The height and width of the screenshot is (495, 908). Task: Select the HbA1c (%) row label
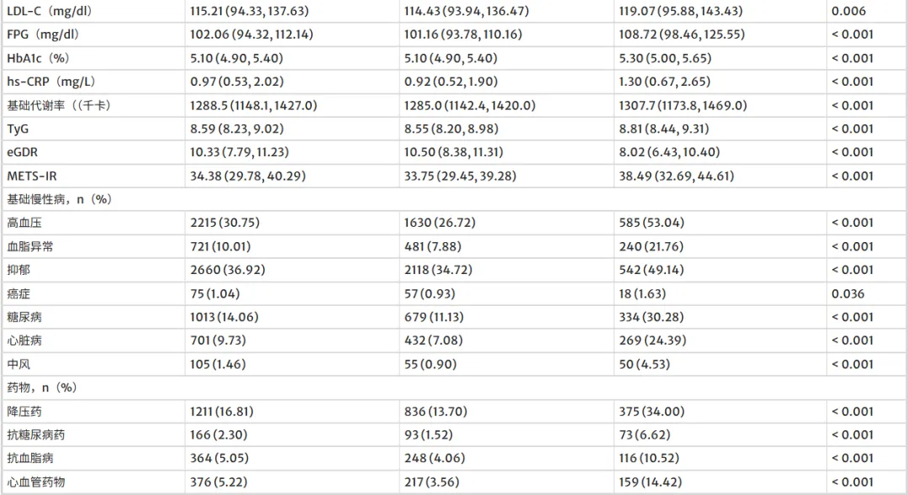click(x=38, y=58)
